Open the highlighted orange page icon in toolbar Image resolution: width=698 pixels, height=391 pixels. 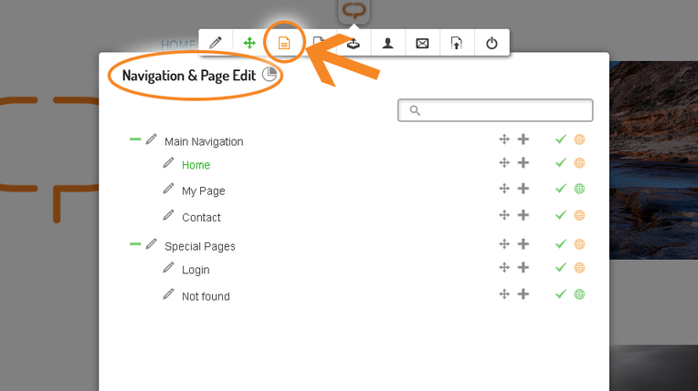(284, 43)
